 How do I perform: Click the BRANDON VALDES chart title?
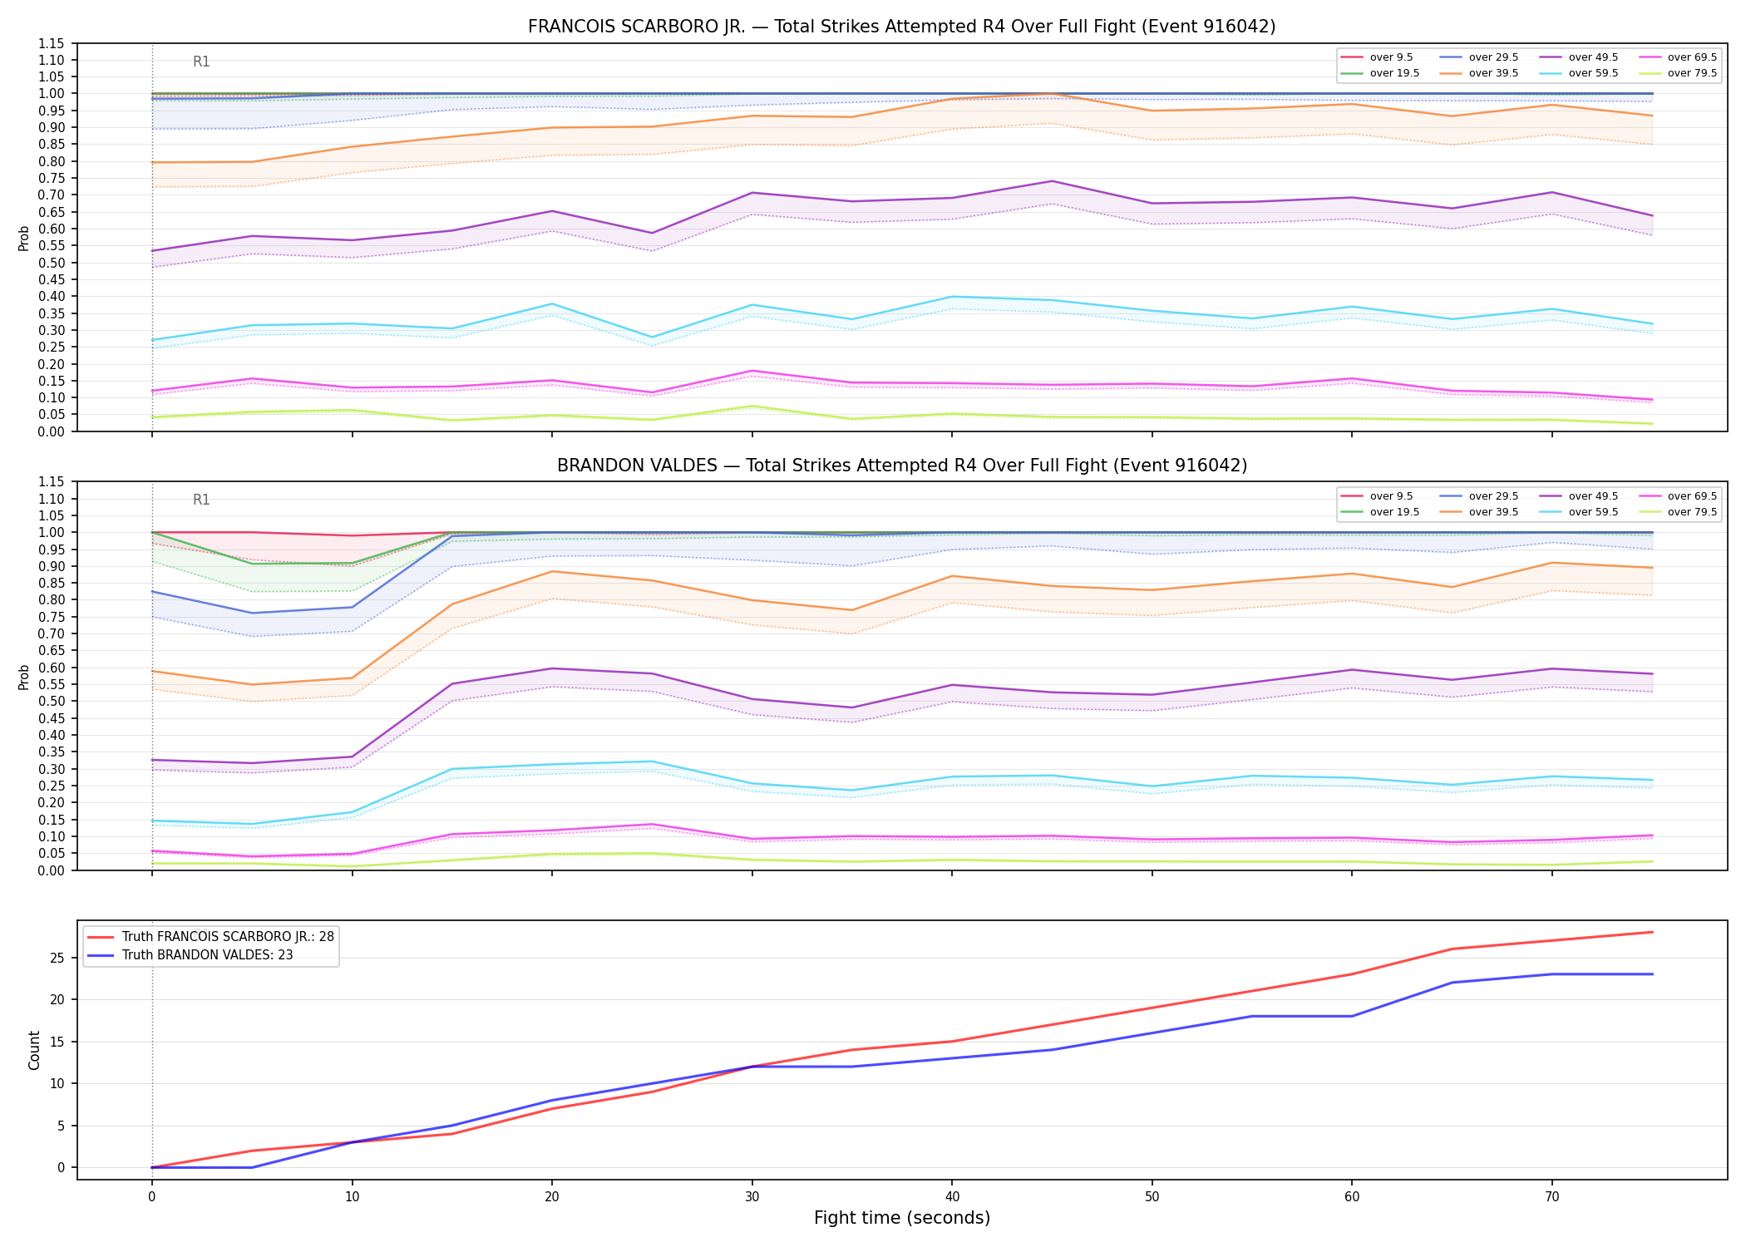pyautogui.click(x=902, y=466)
